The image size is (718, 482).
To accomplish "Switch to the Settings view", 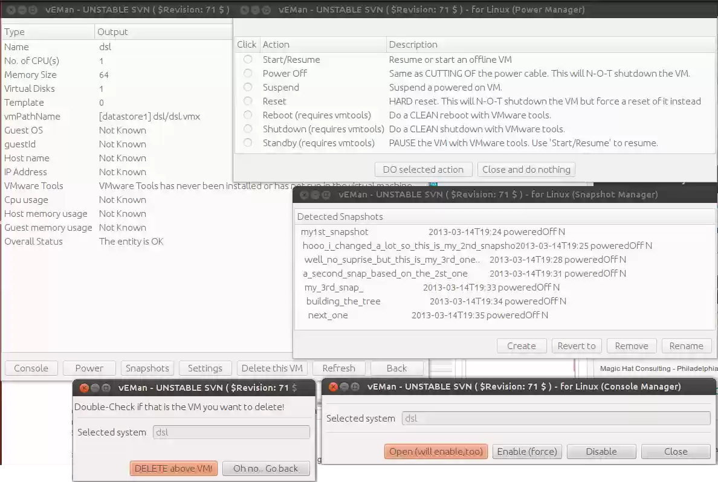I will coord(205,368).
